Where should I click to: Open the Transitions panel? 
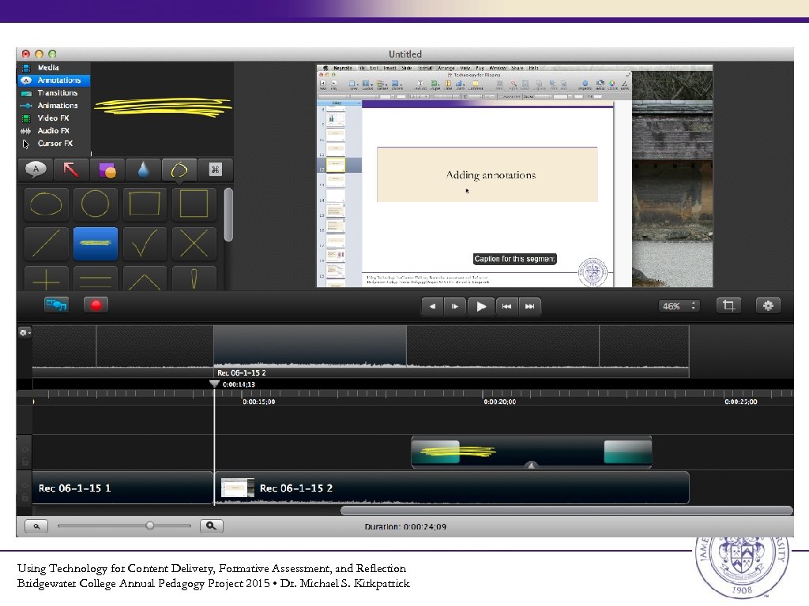(51, 92)
